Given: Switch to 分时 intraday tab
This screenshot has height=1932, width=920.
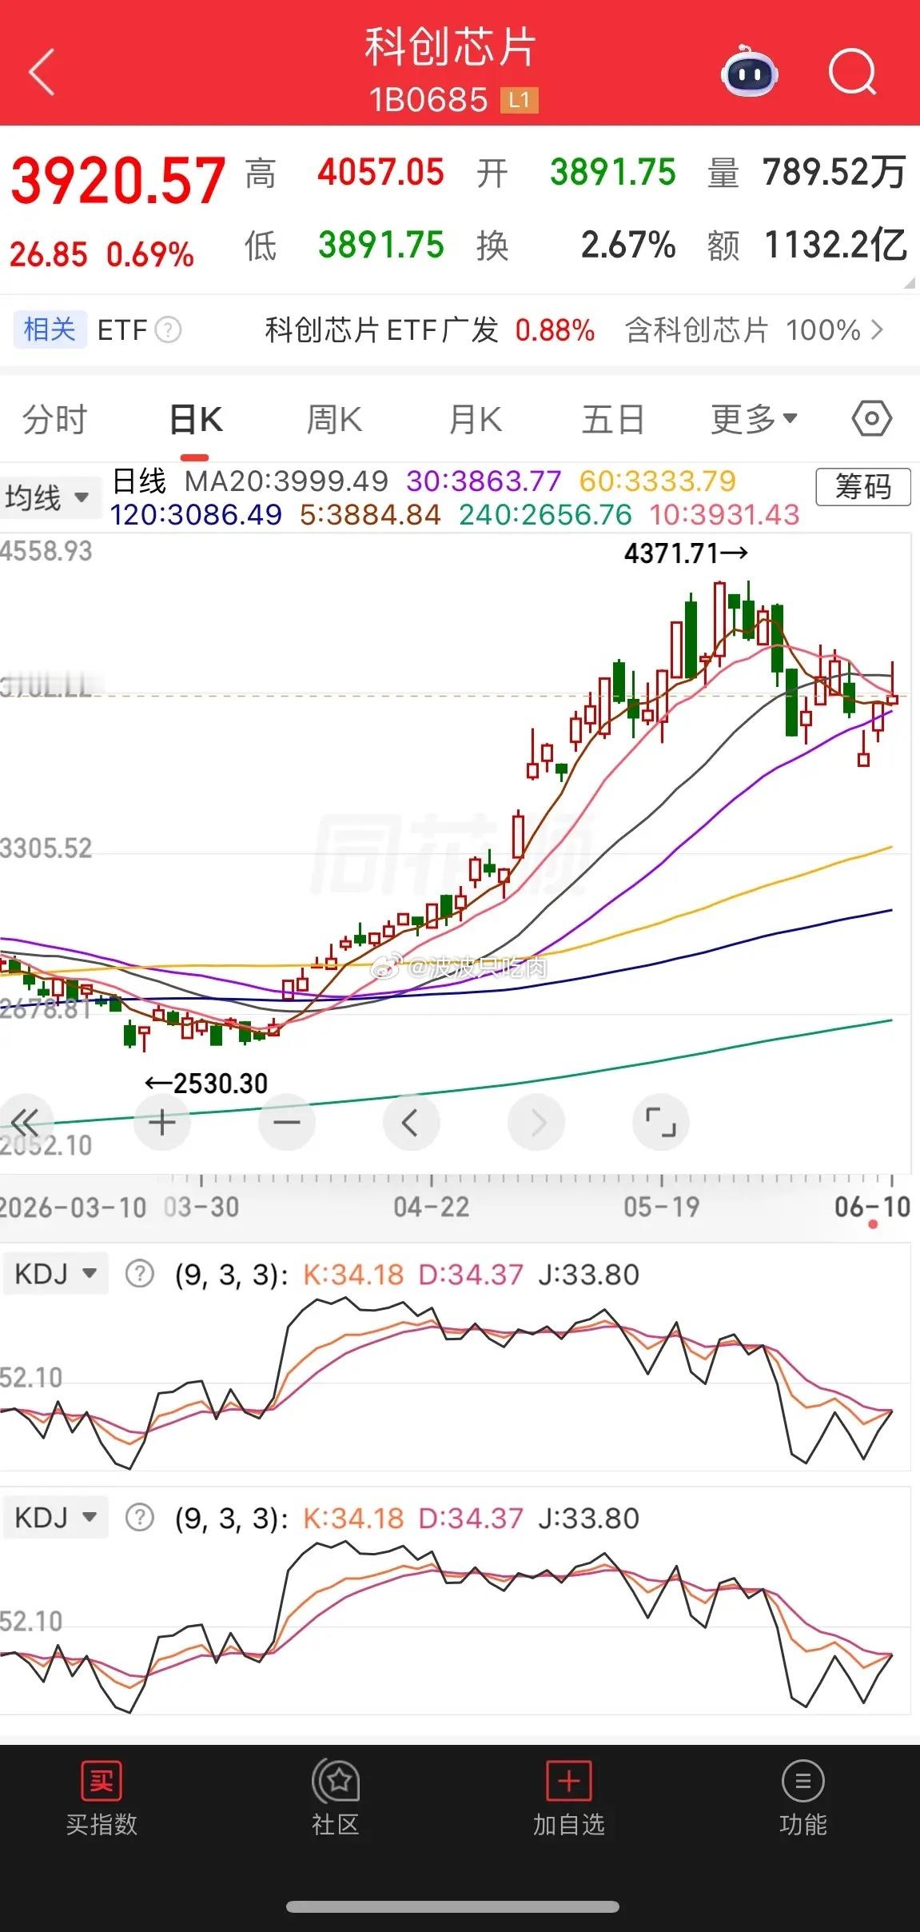Looking at the screenshot, I should 54,419.
